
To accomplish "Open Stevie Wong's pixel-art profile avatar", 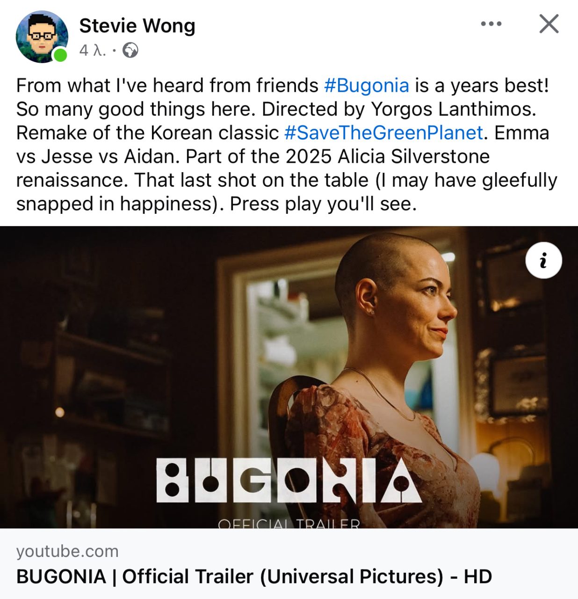I will coord(42,37).
